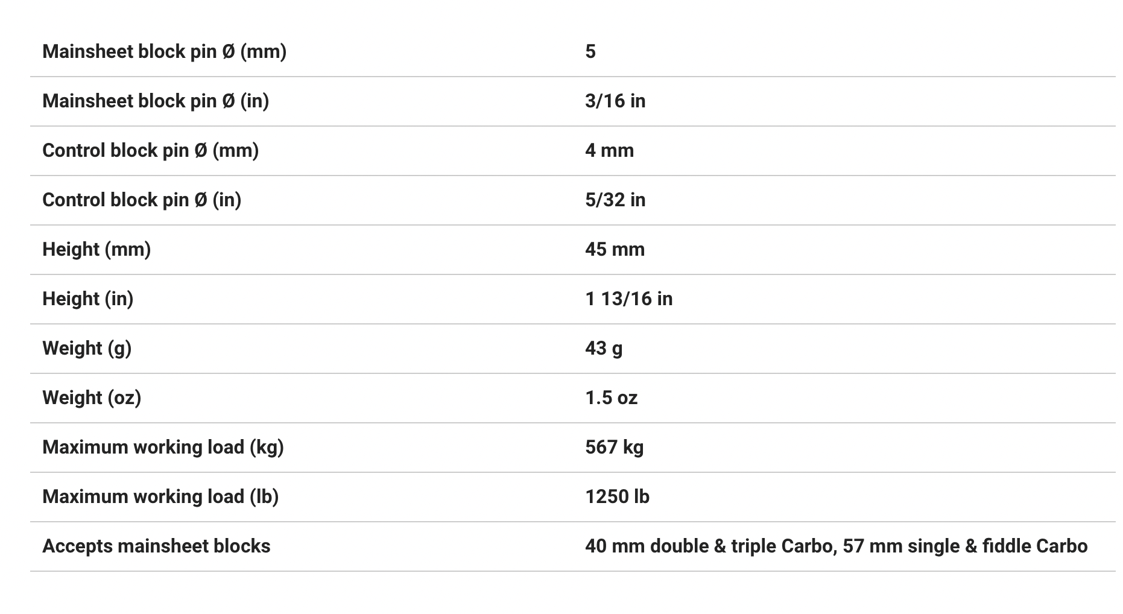Screen dimensions: 1123x614
Task: Click the 'Control block pin Ø (in)' label
Action: 142,200
